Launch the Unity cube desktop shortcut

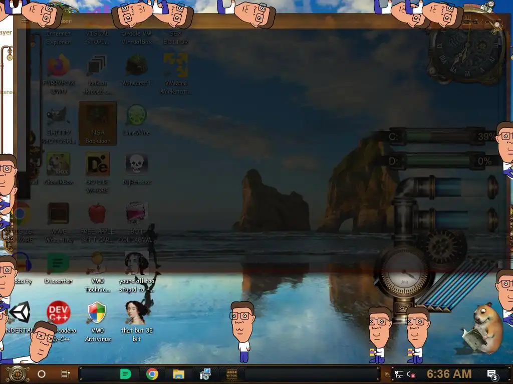(20, 312)
